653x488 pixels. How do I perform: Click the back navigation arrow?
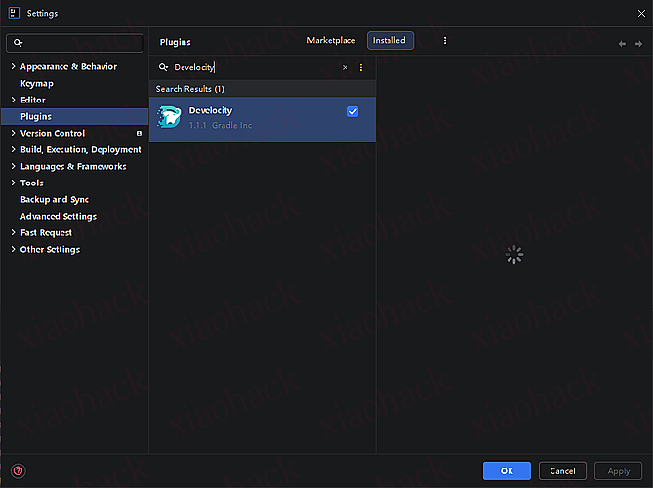point(622,43)
